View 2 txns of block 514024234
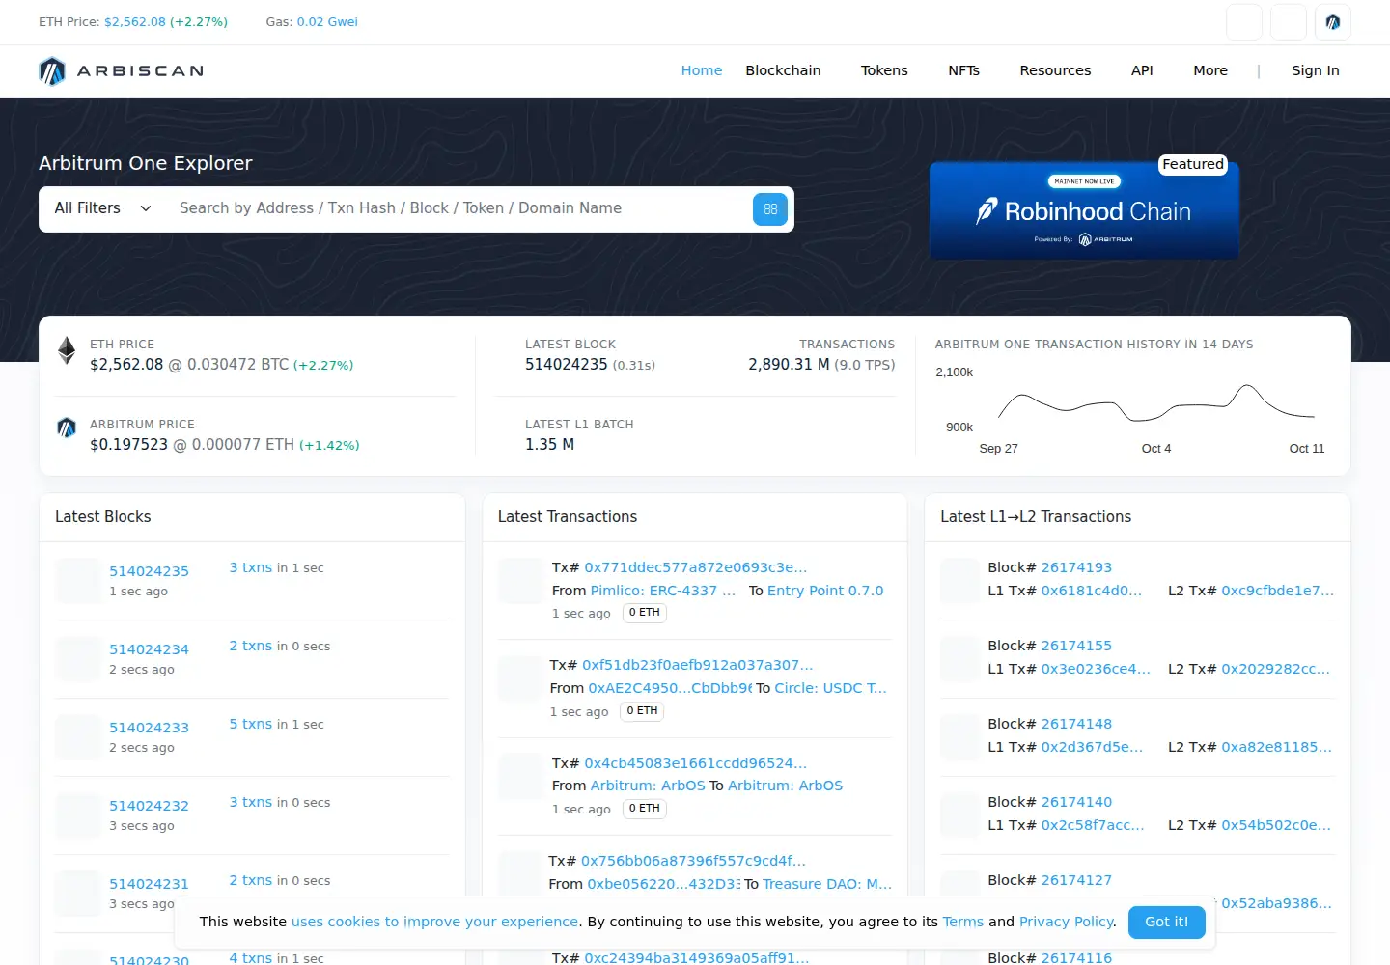 tap(251, 646)
